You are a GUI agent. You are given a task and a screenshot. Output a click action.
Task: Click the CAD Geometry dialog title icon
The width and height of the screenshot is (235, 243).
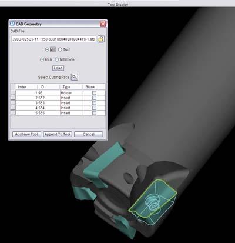point(12,24)
